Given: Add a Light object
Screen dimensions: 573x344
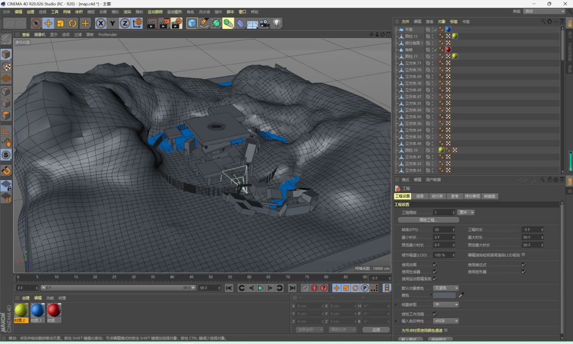Looking at the screenshot, I should pos(277,23).
